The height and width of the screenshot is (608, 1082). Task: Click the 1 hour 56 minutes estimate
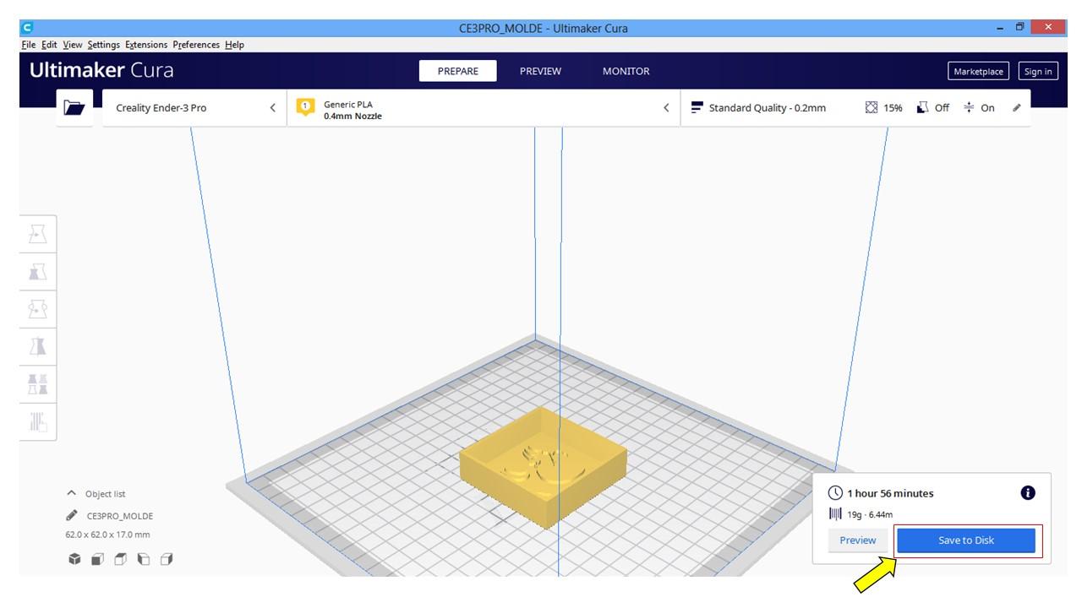tap(890, 493)
